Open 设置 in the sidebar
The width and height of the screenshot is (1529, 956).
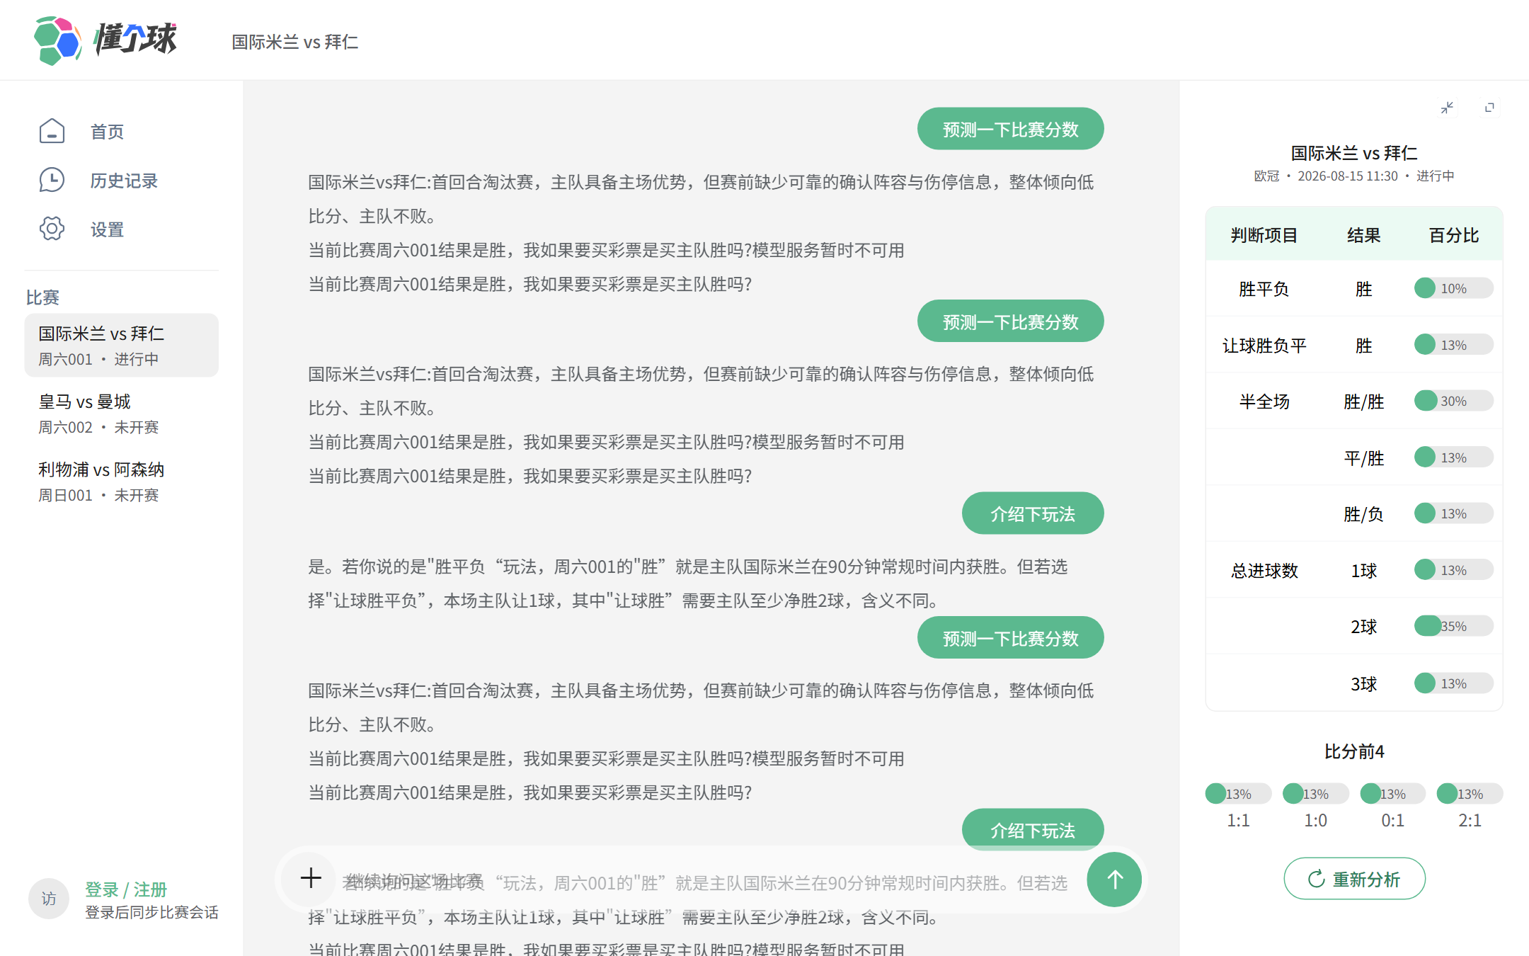(x=107, y=229)
